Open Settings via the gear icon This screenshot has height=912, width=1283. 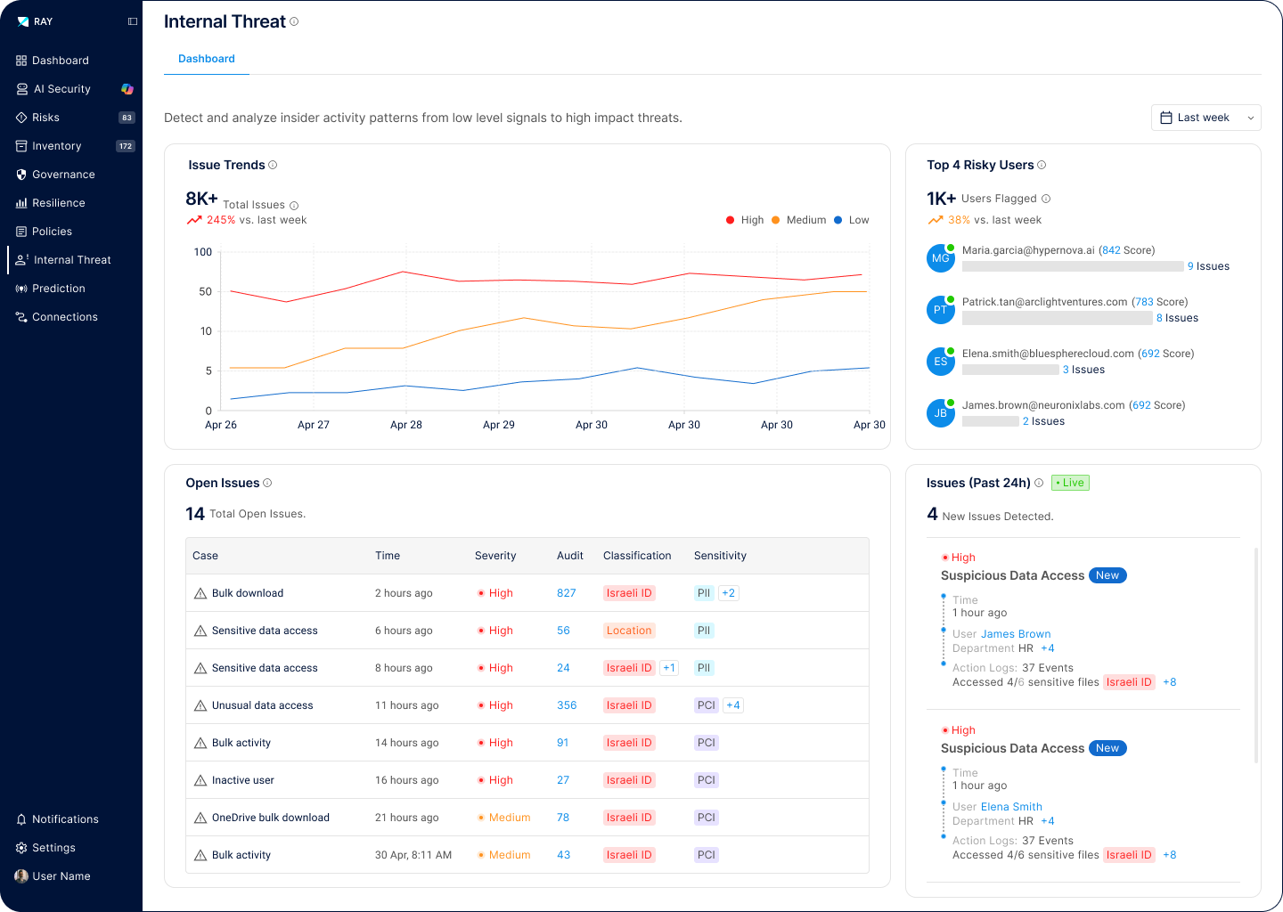pos(21,848)
